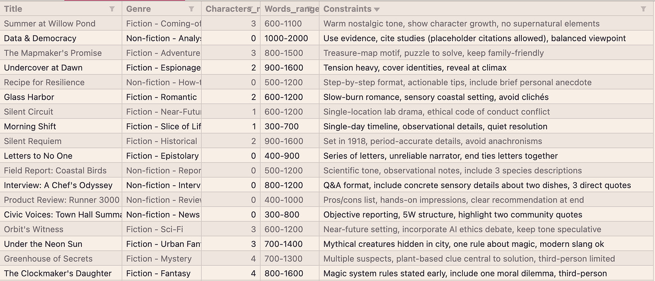Select the 'Fiction - Romantic' genre cell
Viewport: 655px width, 281px height.
click(x=162, y=97)
